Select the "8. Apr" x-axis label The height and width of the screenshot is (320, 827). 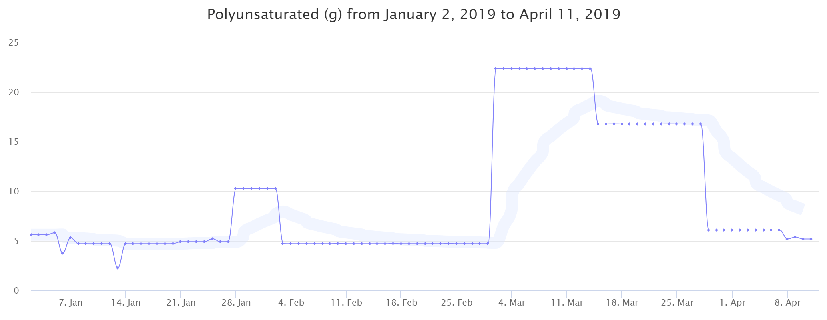[x=787, y=303]
